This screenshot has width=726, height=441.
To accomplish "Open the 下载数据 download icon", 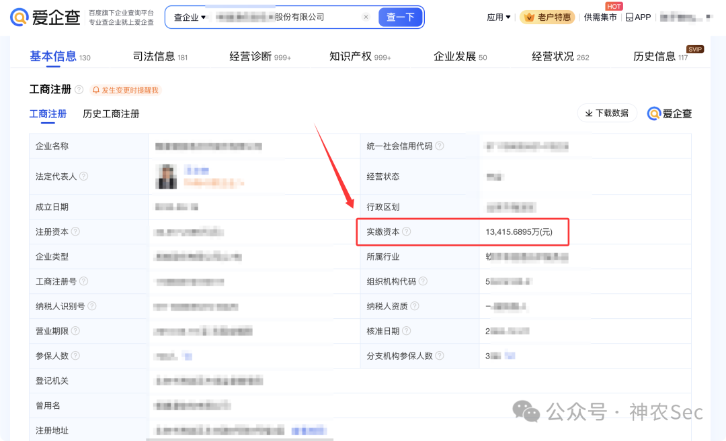I will pos(589,113).
